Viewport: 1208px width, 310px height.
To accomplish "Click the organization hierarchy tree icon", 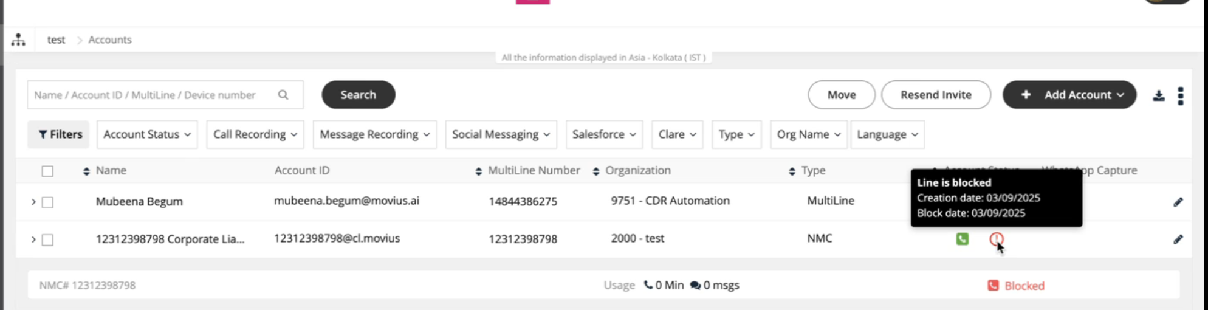I will 18,40.
